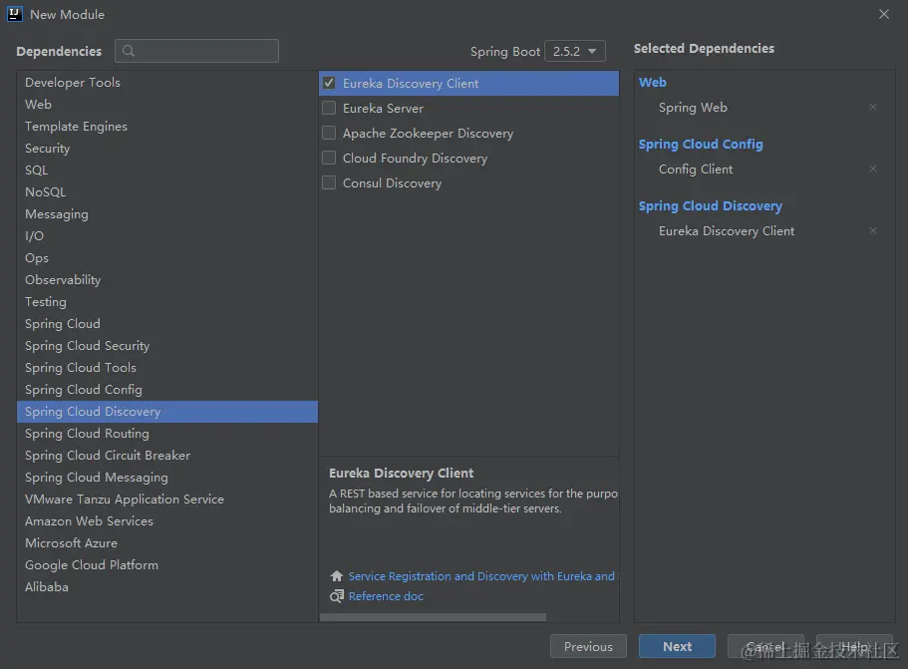Check Apache Zookeeper Discovery
Screen dimensions: 908x669
329,133
